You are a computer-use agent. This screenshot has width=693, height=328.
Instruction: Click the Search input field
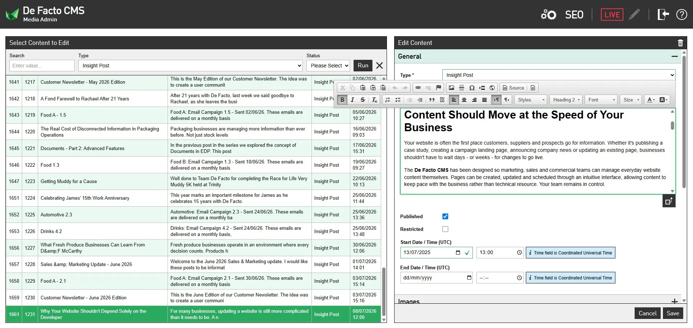tap(42, 66)
